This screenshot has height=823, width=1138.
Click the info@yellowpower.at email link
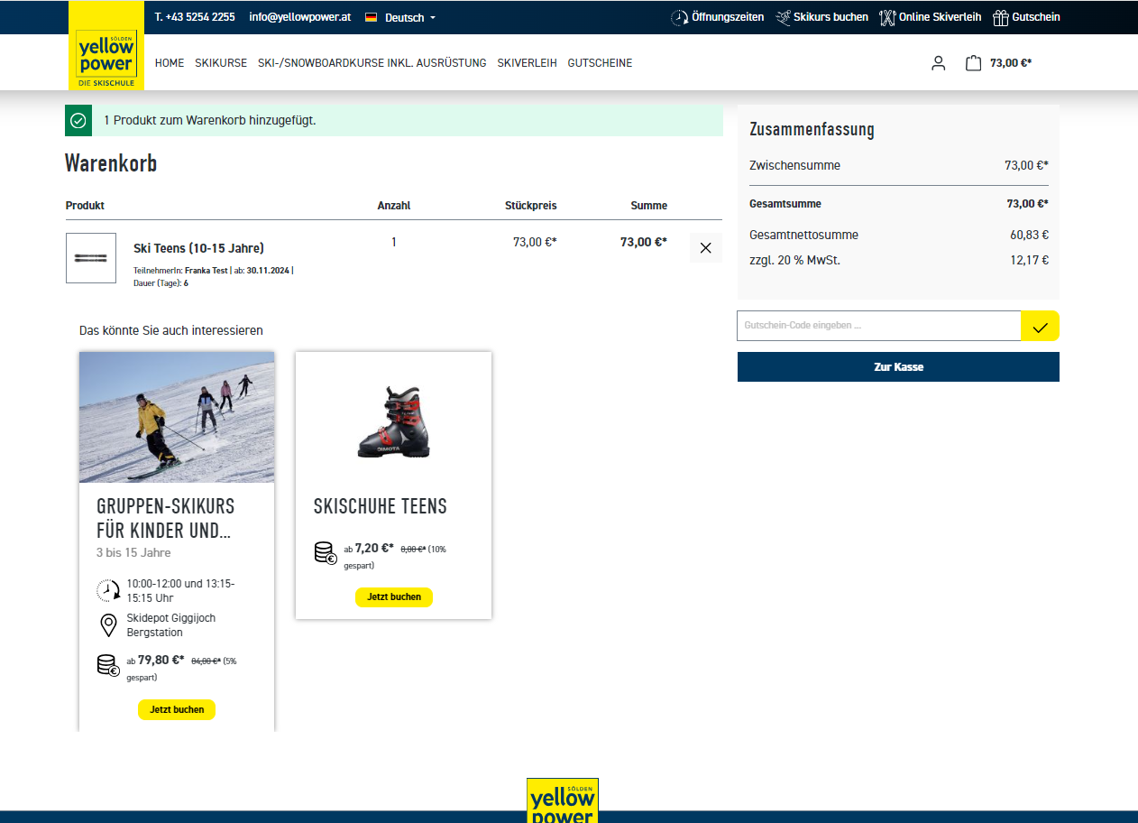tap(299, 17)
